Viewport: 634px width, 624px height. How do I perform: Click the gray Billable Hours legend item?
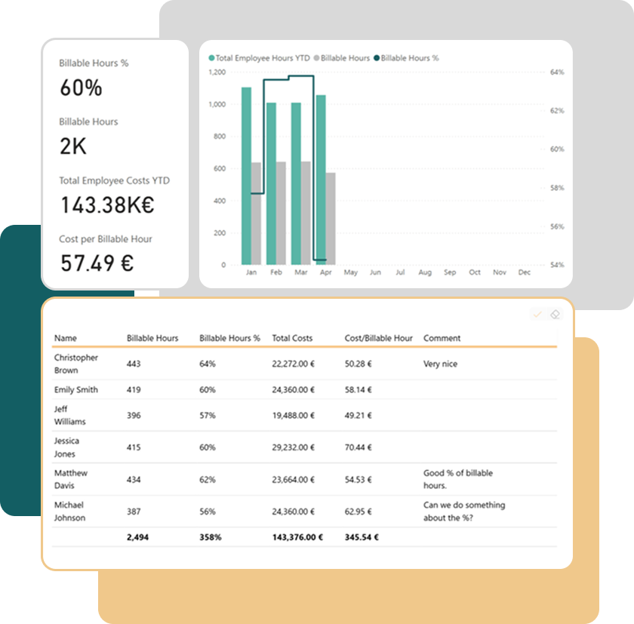[x=344, y=58]
